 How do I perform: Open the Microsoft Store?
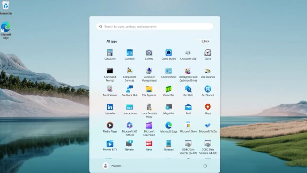(x=188, y=127)
